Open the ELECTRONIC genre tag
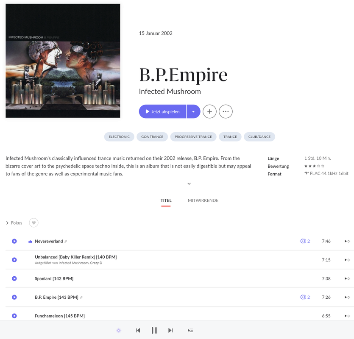 [x=119, y=137]
